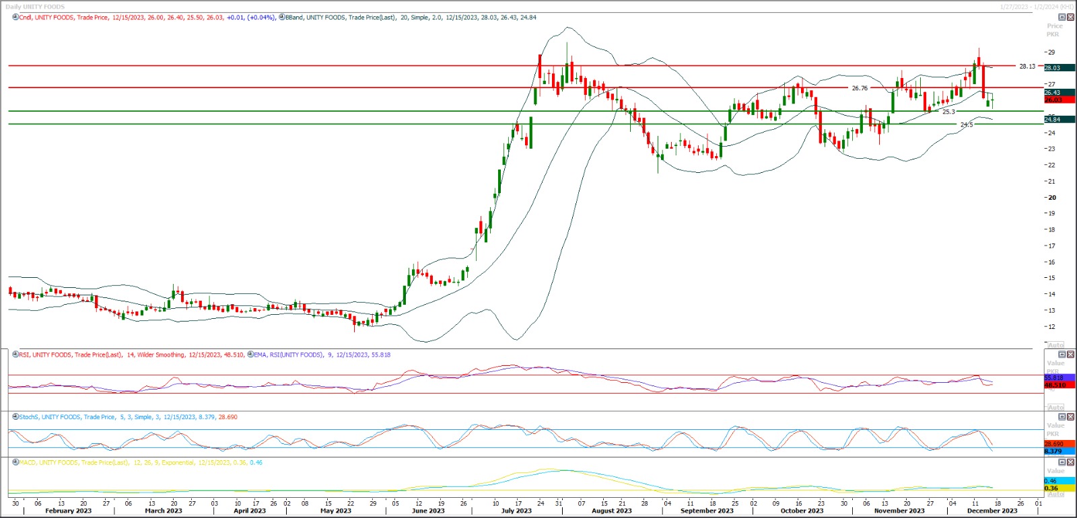Close the MACD indicator panel

point(1070,463)
